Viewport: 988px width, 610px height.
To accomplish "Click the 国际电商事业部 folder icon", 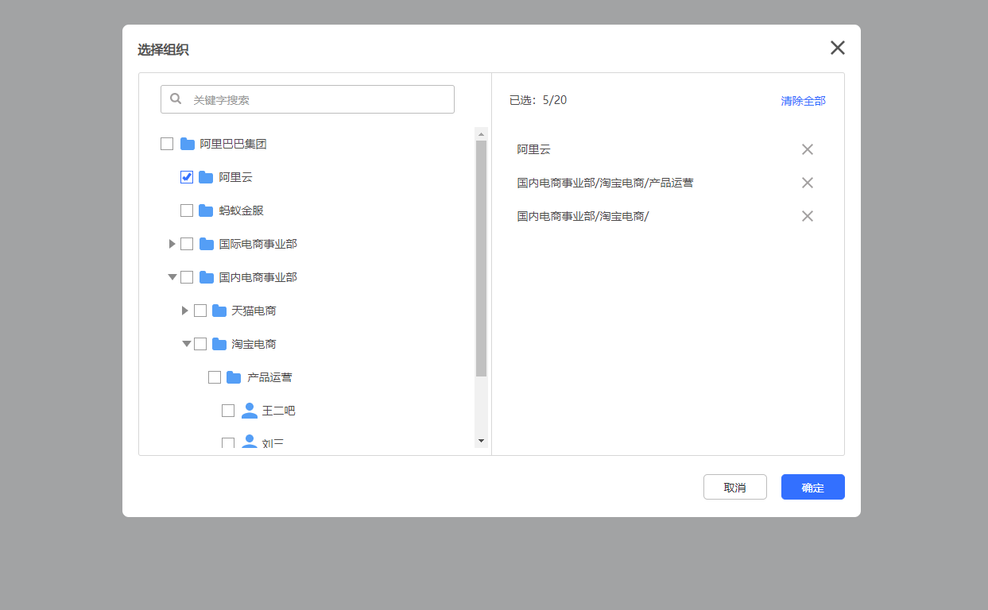I will point(207,244).
